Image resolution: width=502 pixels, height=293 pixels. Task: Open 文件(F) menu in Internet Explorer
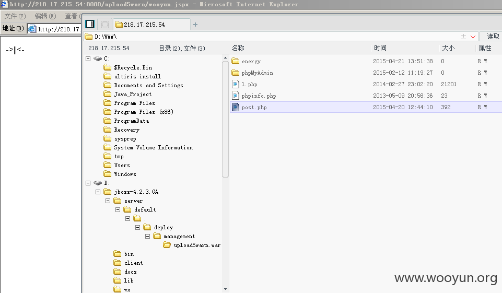click(15, 16)
